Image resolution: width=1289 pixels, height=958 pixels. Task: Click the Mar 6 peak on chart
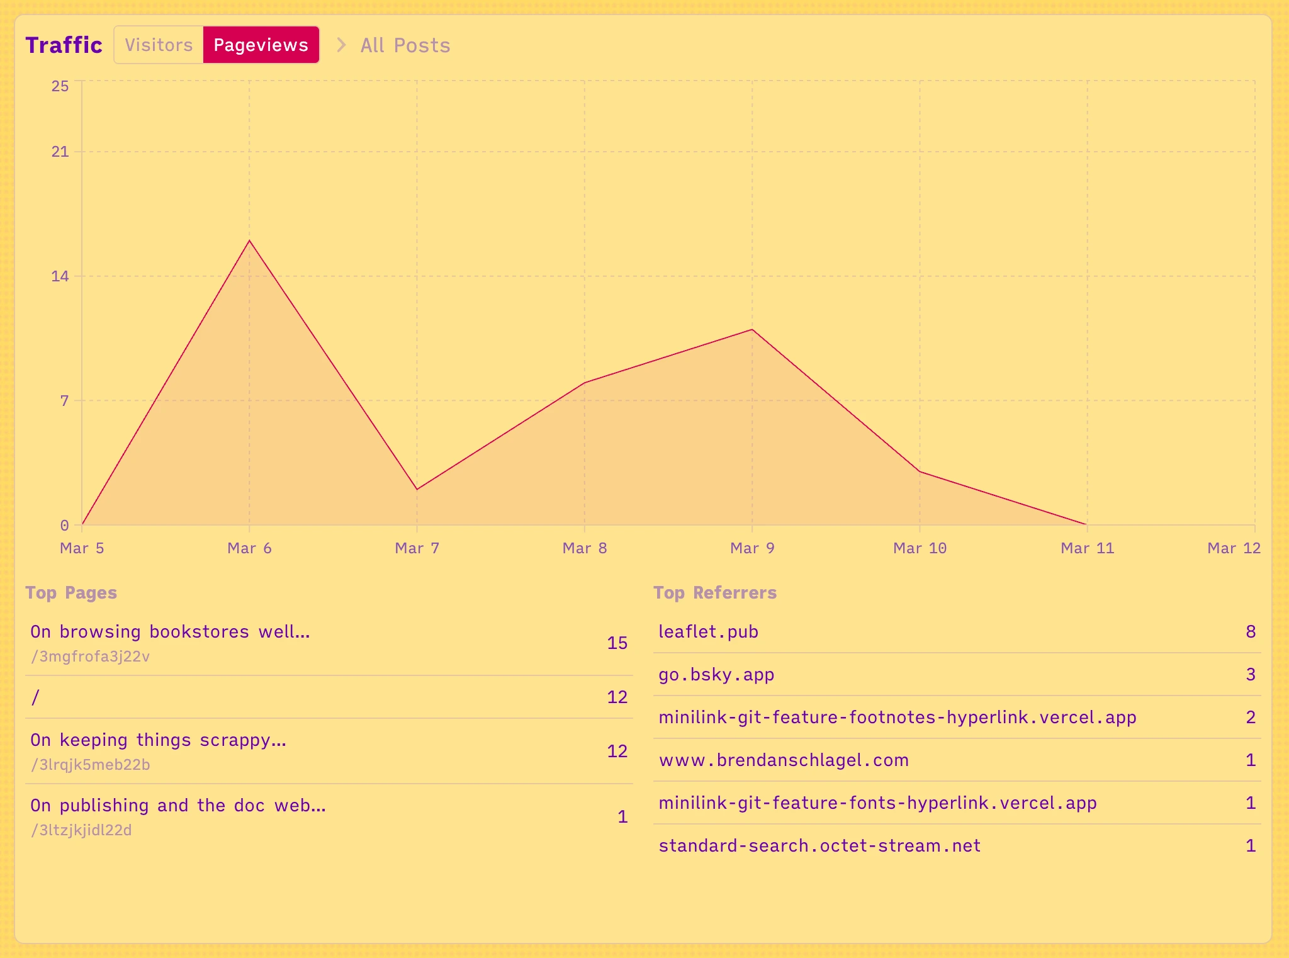coord(249,240)
